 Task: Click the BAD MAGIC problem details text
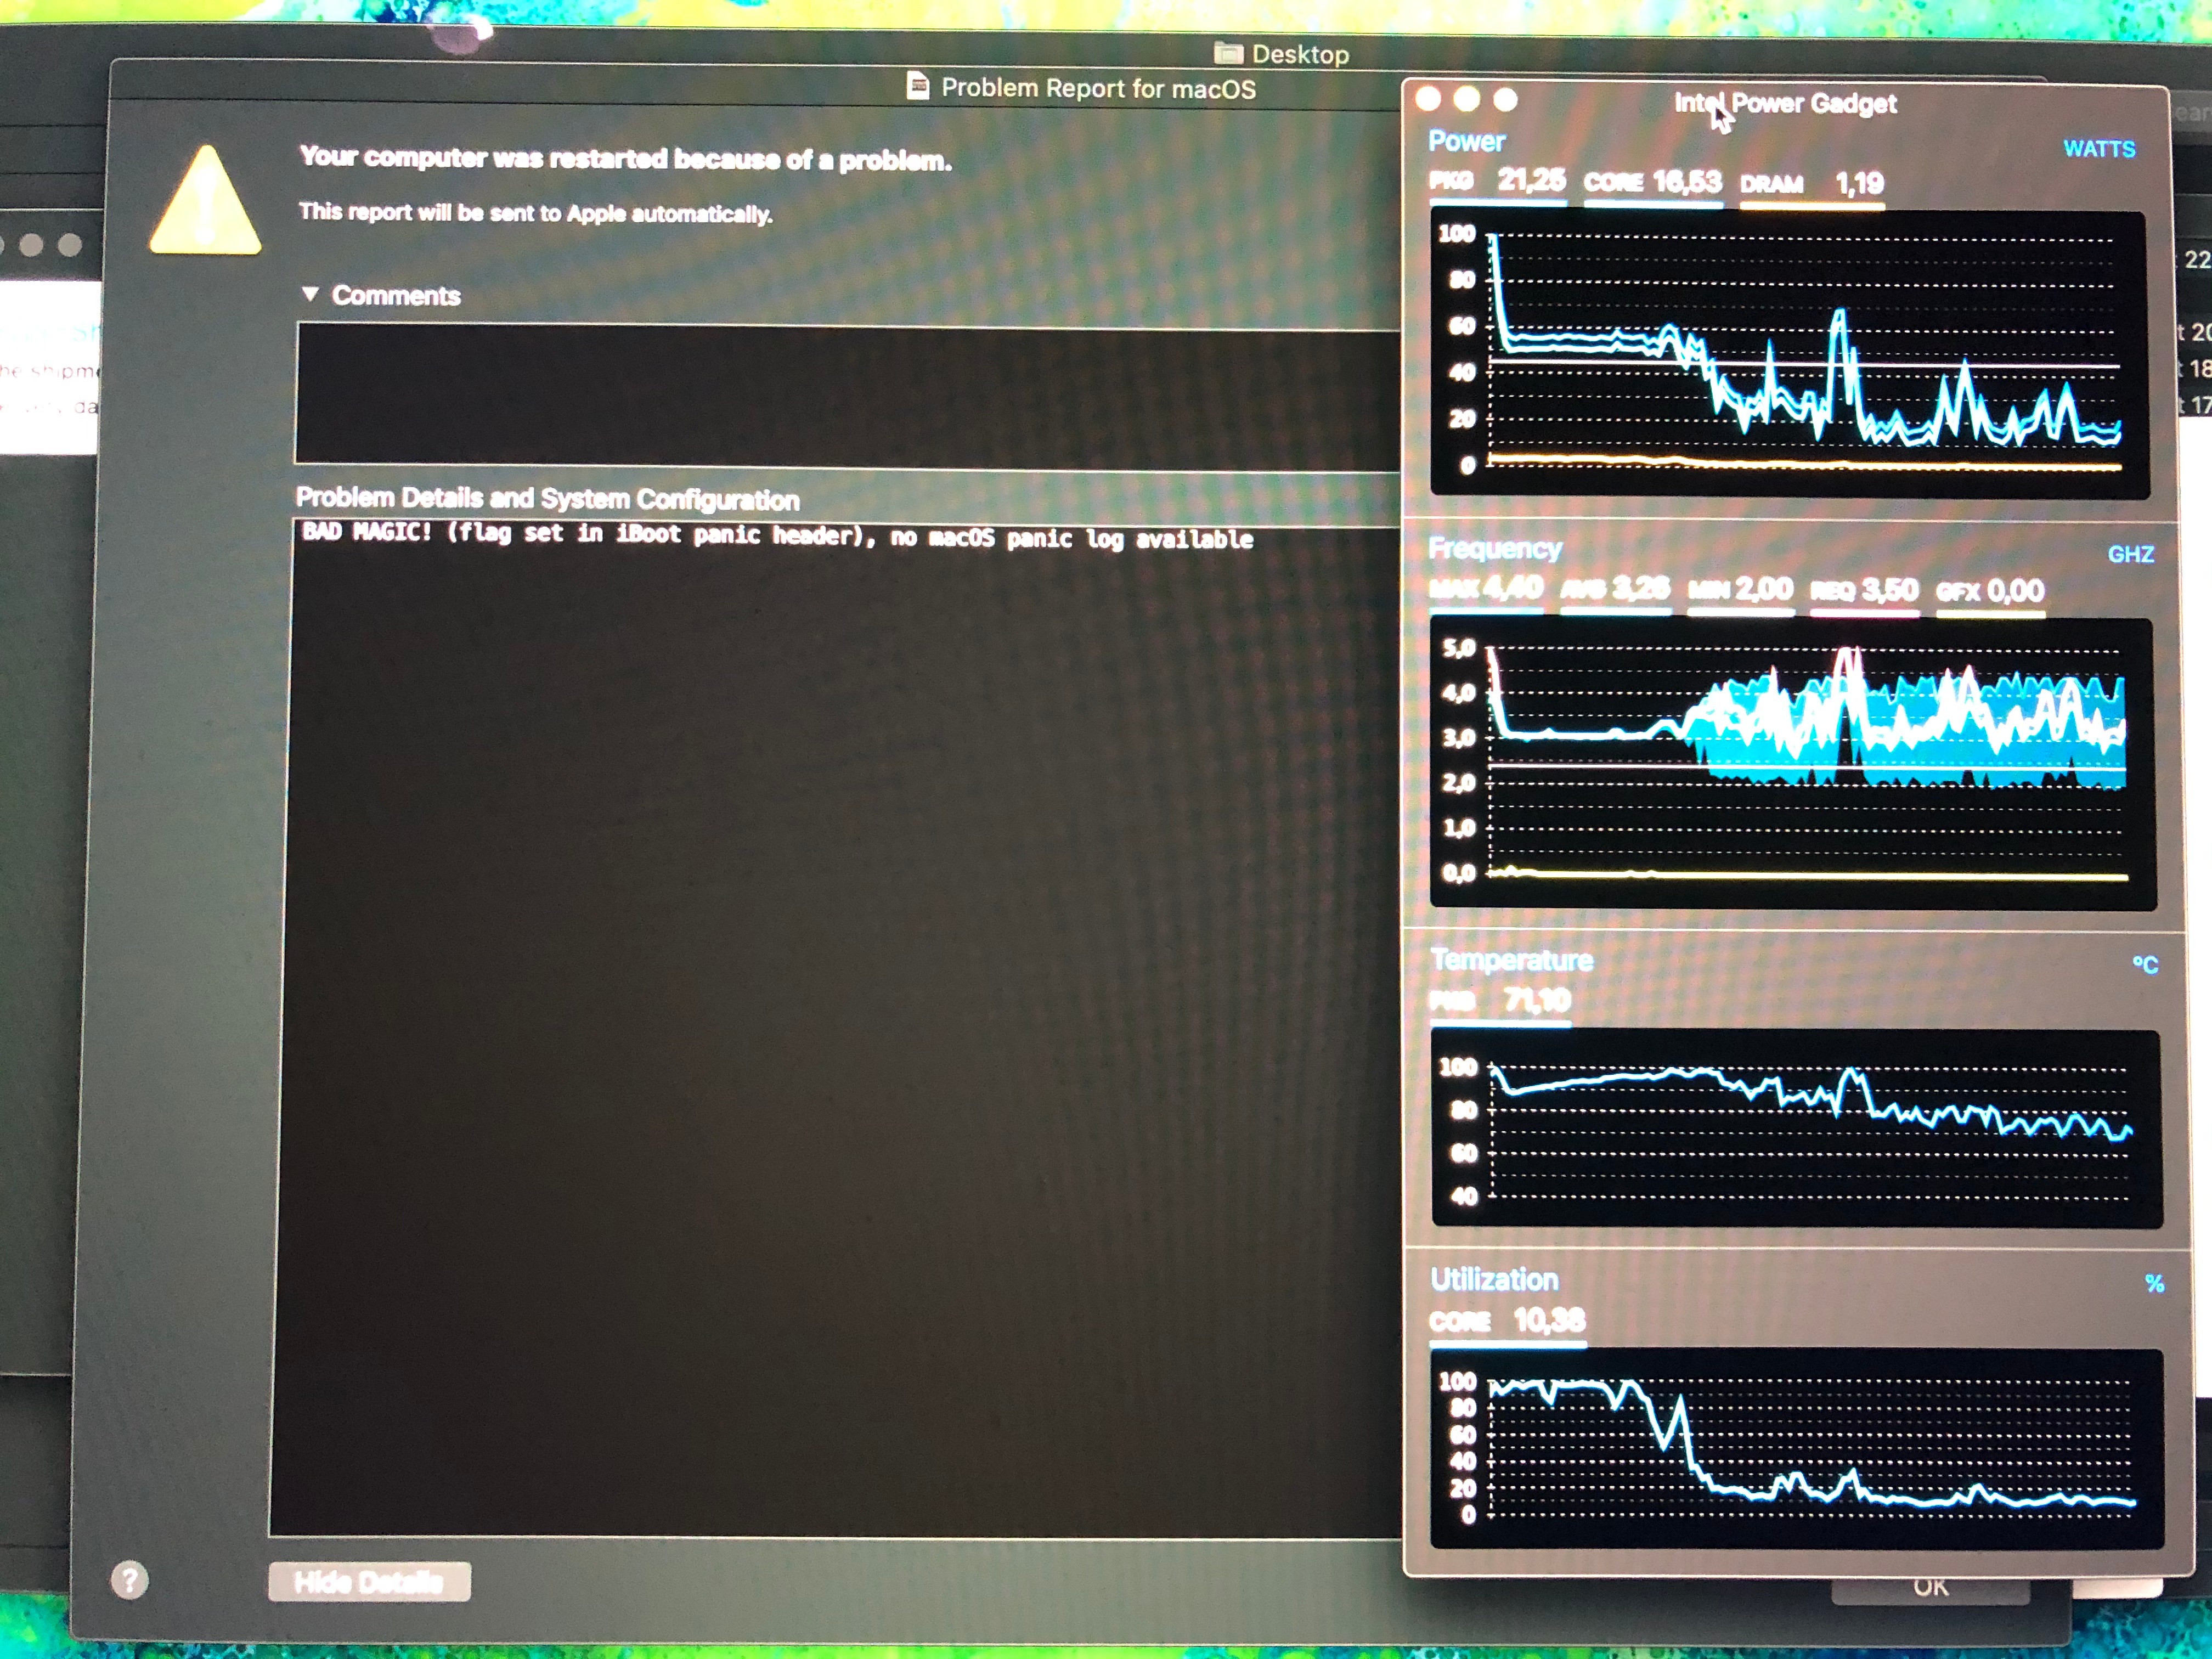pos(777,536)
